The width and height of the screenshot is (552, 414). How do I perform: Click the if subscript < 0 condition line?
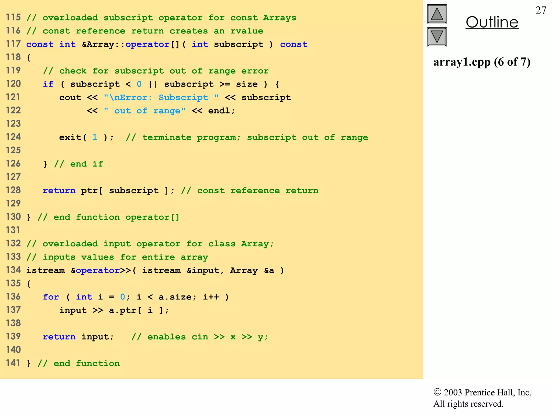click(161, 84)
